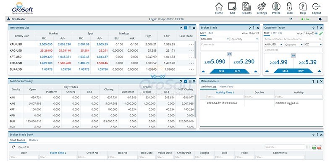Click the refresh icon beside Live status
Screen dimensions: 333x164
291,19
